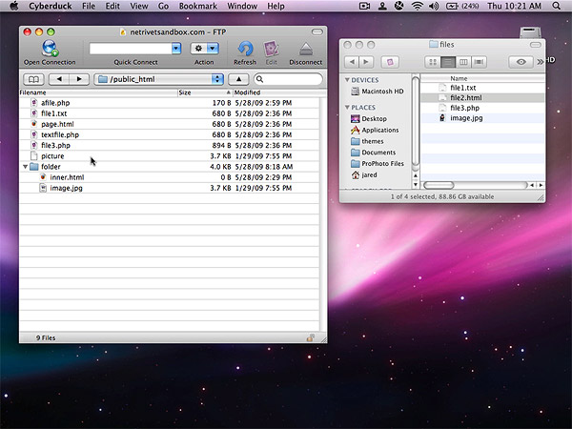Click in the Cyberduck search field

(x=288, y=79)
